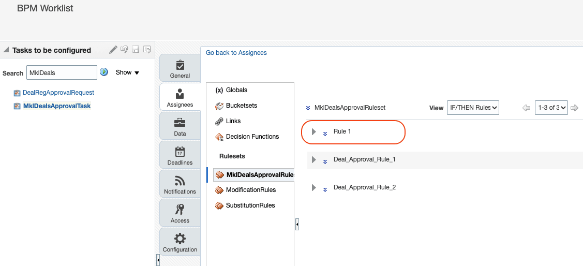Toggle the MklDealsApprovalRuleset header chevron
This screenshot has height=266, width=583.
[308, 108]
